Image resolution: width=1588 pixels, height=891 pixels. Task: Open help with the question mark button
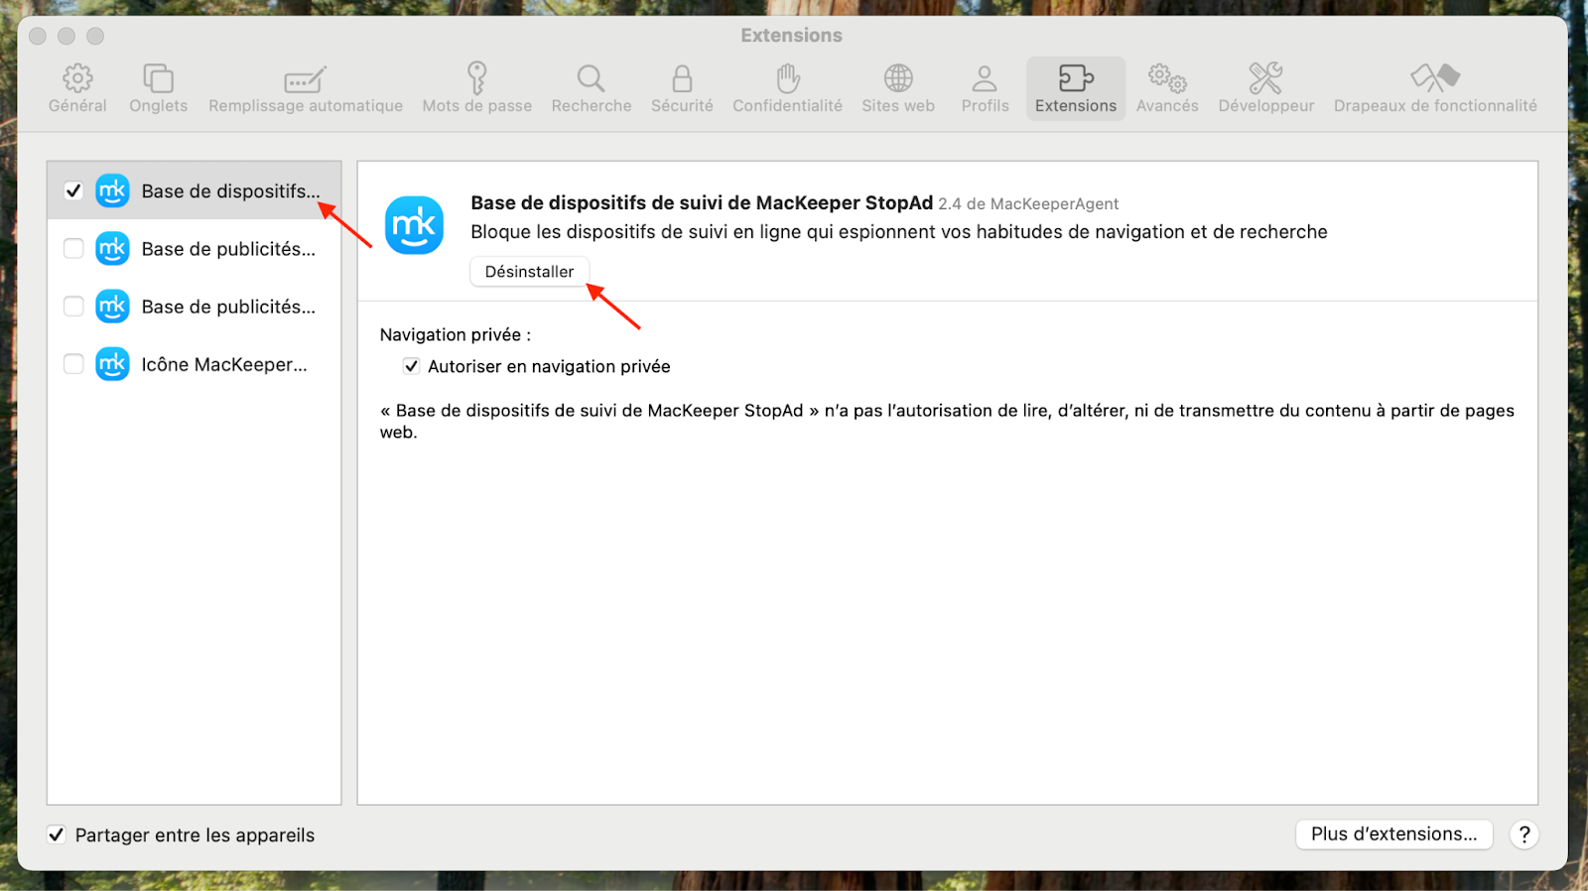1524,834
